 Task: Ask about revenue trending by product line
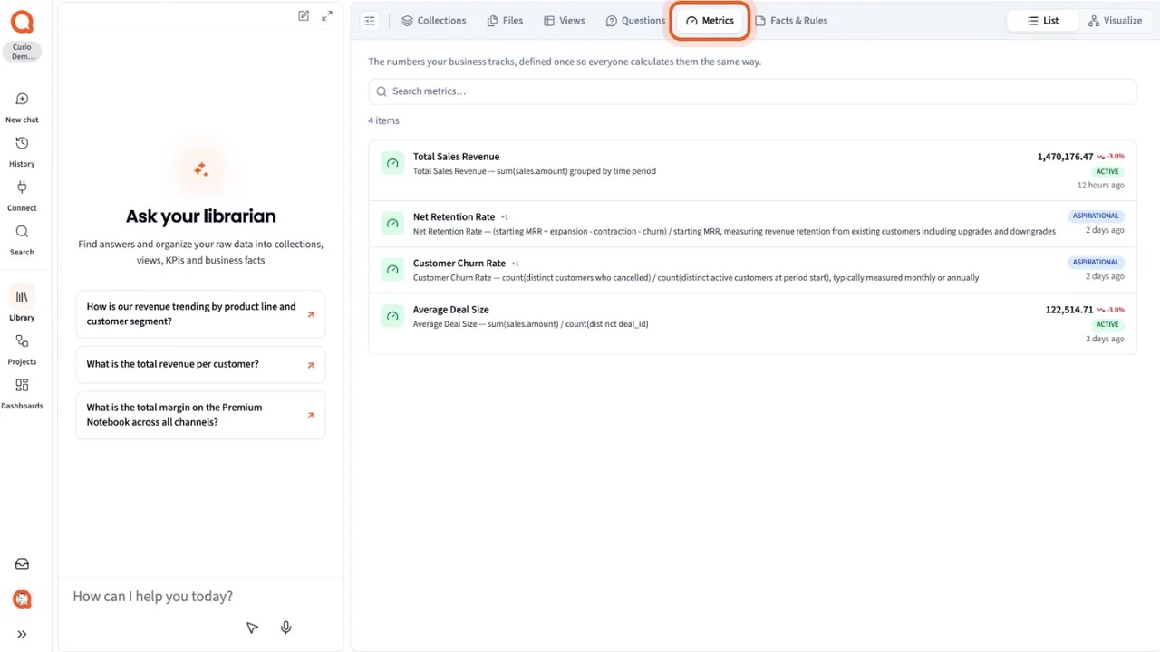200,314
